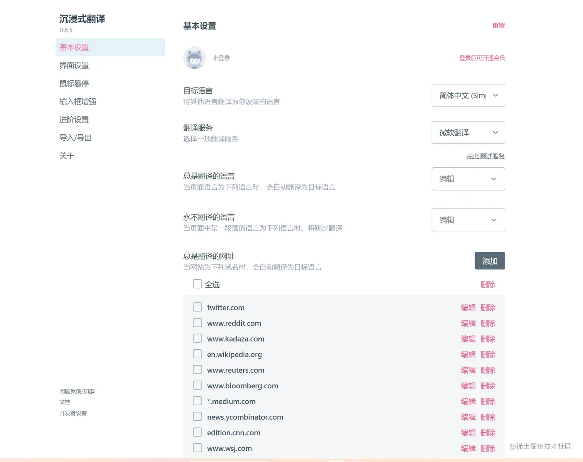583x462 pixels.
Task: Click 编辑 for www.wsj.com
Action: tap(468, 449)
